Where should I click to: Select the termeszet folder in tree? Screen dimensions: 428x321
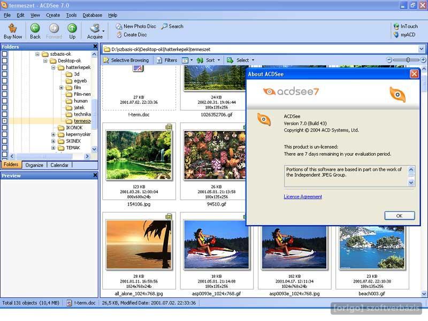82,121
